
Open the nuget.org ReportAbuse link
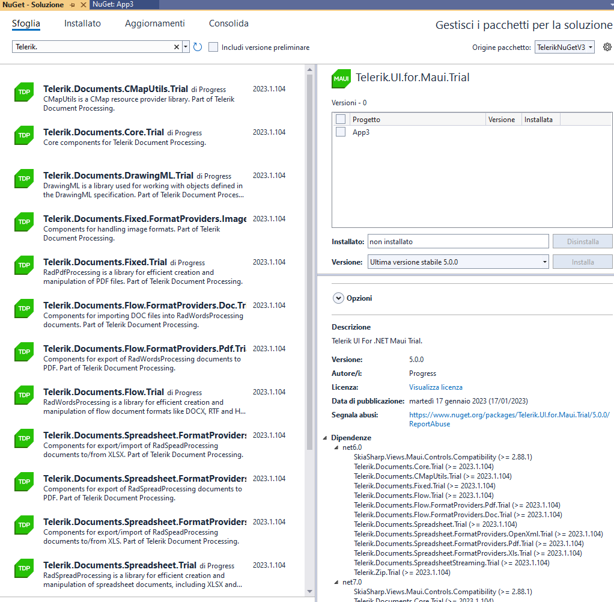coord(509,415)
